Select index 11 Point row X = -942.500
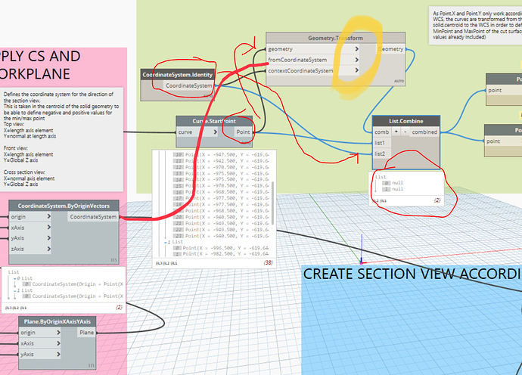This screenshot has height=375, width=522. pos(221,161)
